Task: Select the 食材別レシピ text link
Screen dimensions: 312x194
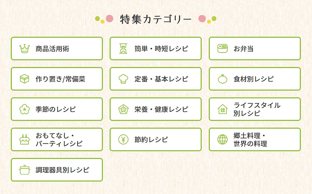Action: click(254, 79)
